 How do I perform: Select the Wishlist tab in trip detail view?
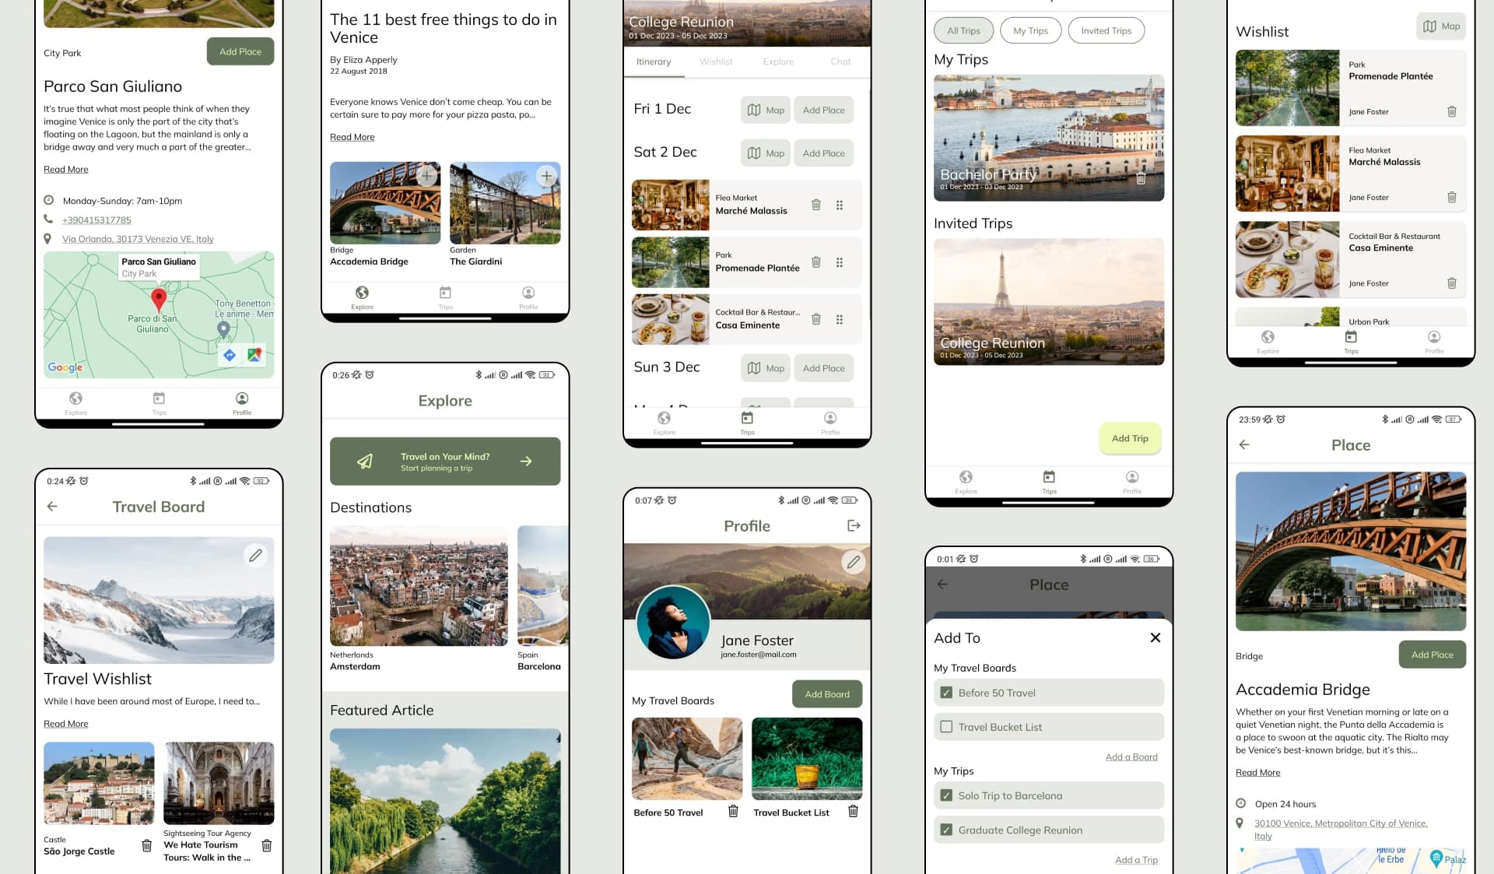717,61
